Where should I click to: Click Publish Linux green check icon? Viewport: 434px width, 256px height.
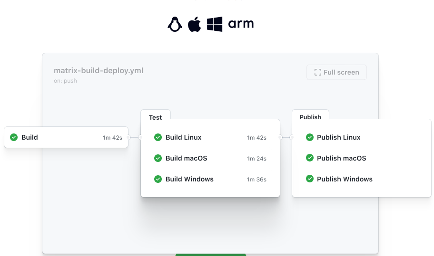pos(310,137)
